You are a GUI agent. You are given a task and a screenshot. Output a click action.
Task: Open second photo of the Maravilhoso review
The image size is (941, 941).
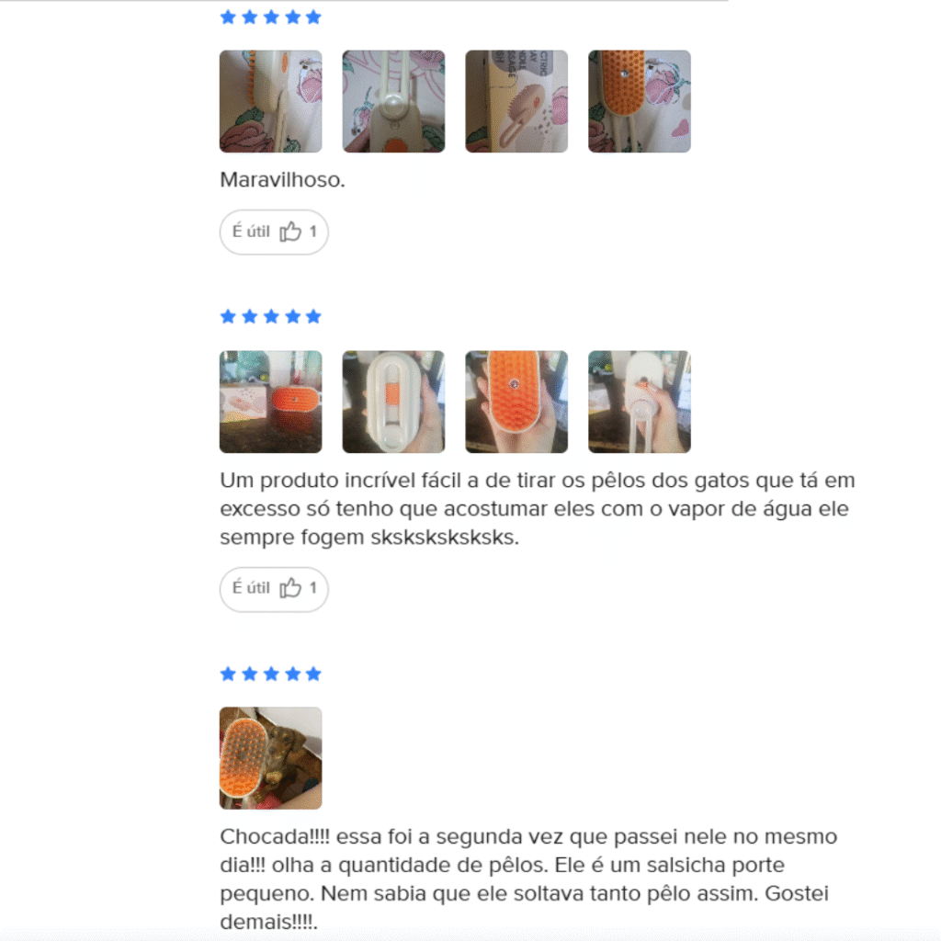click(393, 101)
